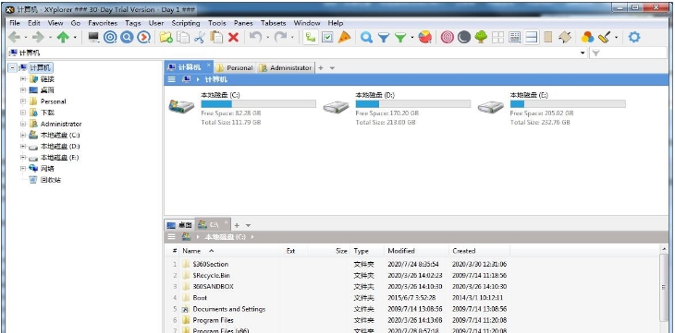675x333 pixels.
Task: Click the Undo arrow icon
Action: (255, 38)
